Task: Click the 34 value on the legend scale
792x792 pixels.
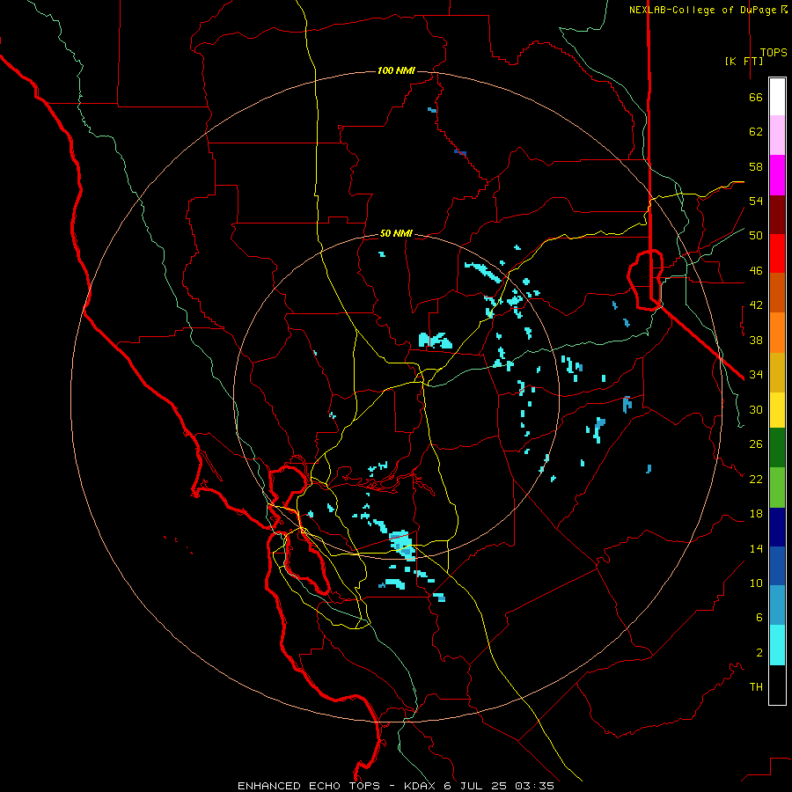Action: 756,375
